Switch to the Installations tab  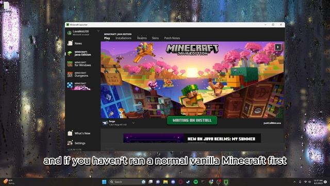click(x=123, y=38)
